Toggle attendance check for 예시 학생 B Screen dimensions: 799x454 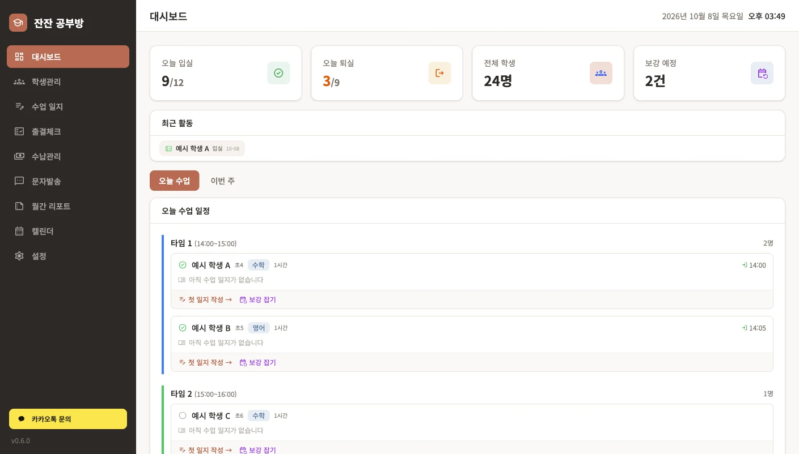coord(183,328)
